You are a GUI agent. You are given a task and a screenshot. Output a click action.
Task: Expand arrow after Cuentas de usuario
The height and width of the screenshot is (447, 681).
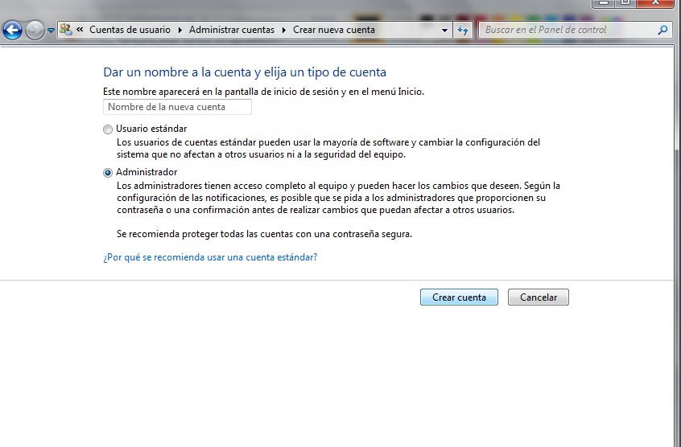180,30
